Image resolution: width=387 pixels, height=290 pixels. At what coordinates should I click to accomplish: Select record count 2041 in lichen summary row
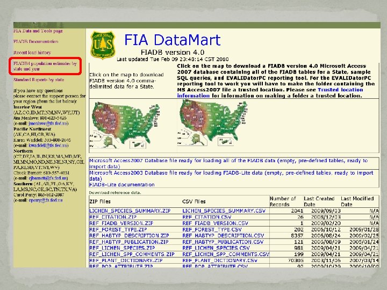[297, 211]
